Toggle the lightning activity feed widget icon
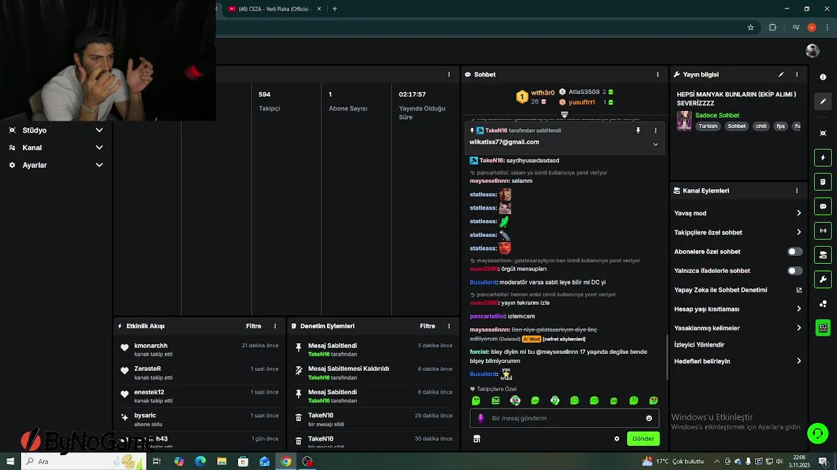The image size is (837, 470). click(823, 157)
